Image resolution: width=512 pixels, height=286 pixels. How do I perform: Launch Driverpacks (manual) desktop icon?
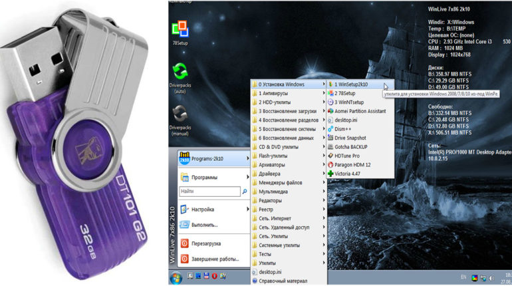[178, 114]
